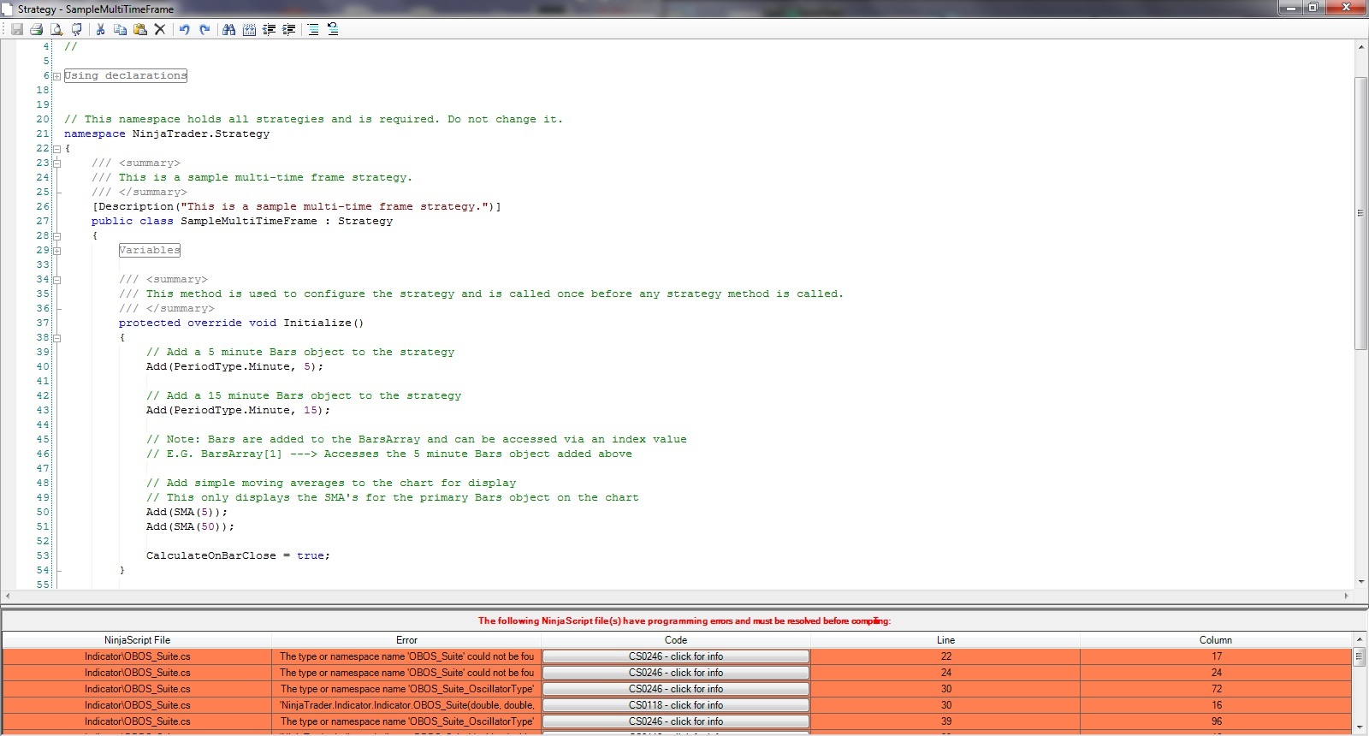Click the collapsed 'Variables' box
Image resolution: width=1369 pixels, height=736 pixels.
[x=150, y=250]
